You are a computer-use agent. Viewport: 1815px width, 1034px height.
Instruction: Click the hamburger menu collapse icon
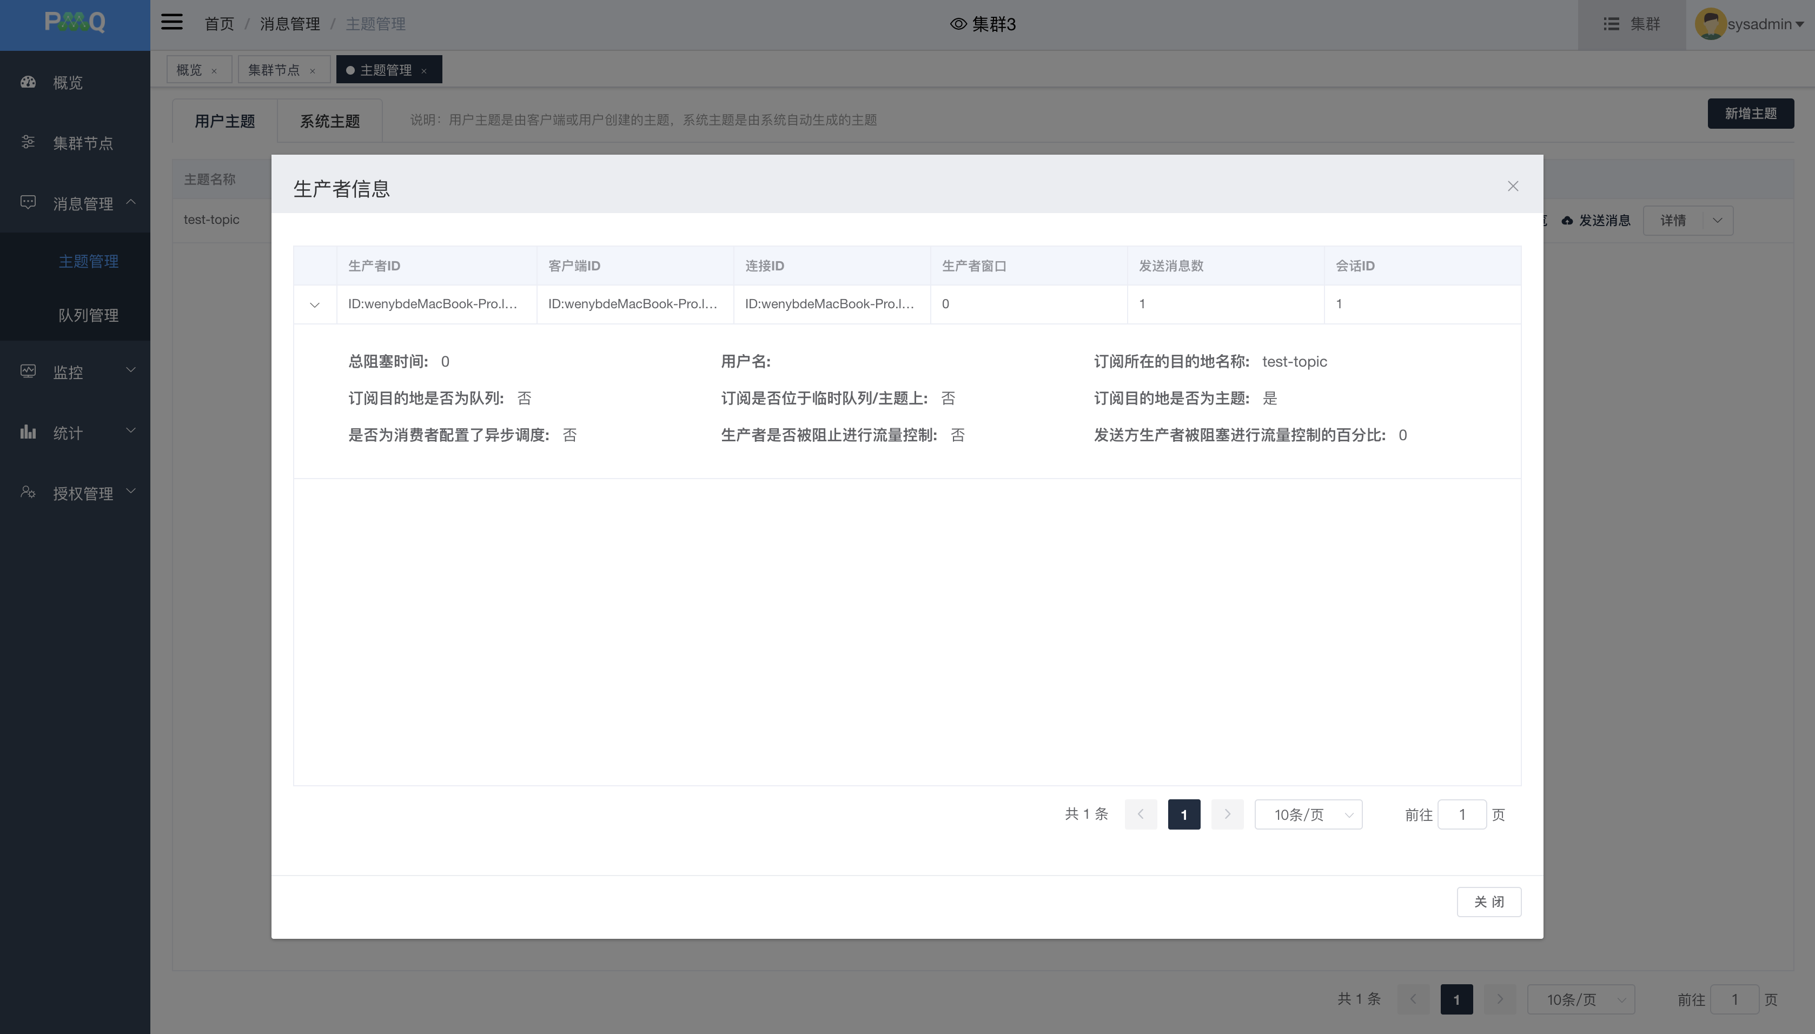[172, 23]
